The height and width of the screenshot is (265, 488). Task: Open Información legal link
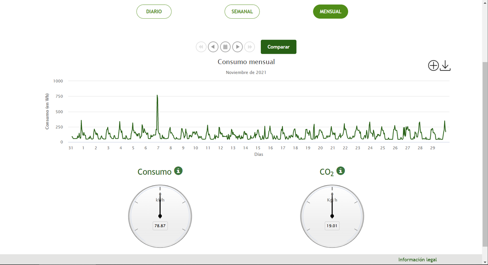pos(417,260)
